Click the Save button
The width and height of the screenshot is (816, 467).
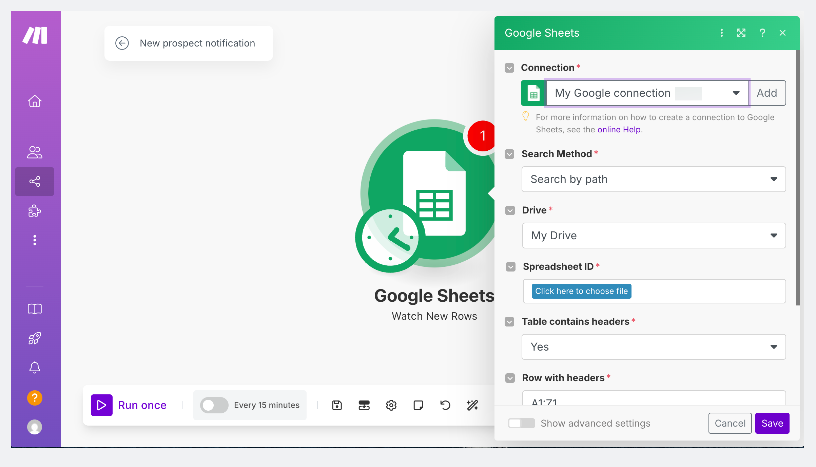click(x=772, y=423)
